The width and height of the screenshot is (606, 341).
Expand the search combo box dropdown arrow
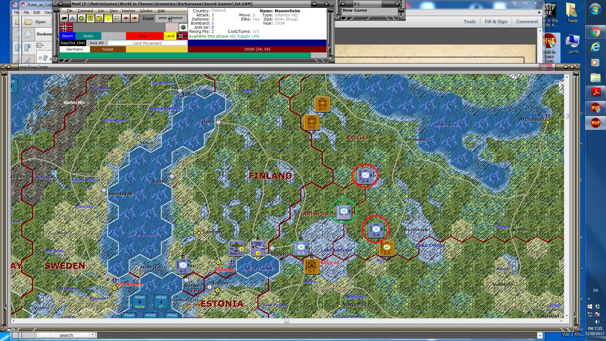[93, 335]
